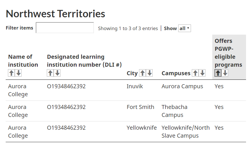
Task: Sort DLI number column descending
Action: point(57,73)
